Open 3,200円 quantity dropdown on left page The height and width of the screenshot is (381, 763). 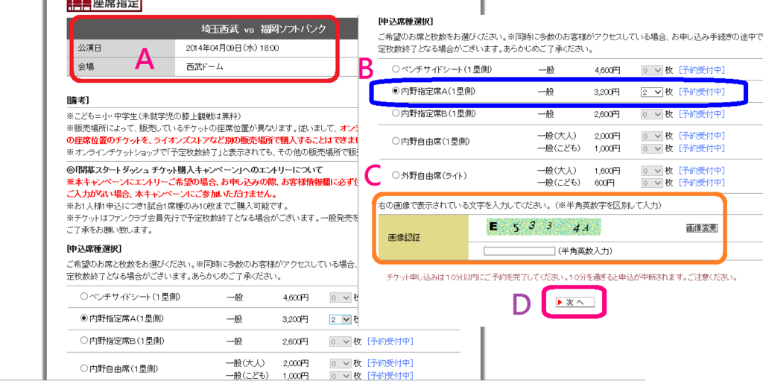coord(341,320)
